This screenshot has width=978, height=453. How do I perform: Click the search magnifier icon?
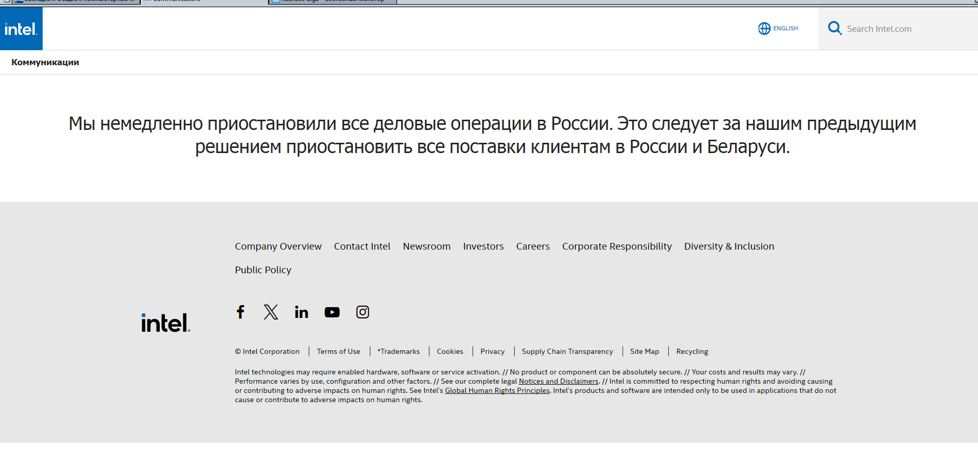pyautogui.click(x=835, y=28)
